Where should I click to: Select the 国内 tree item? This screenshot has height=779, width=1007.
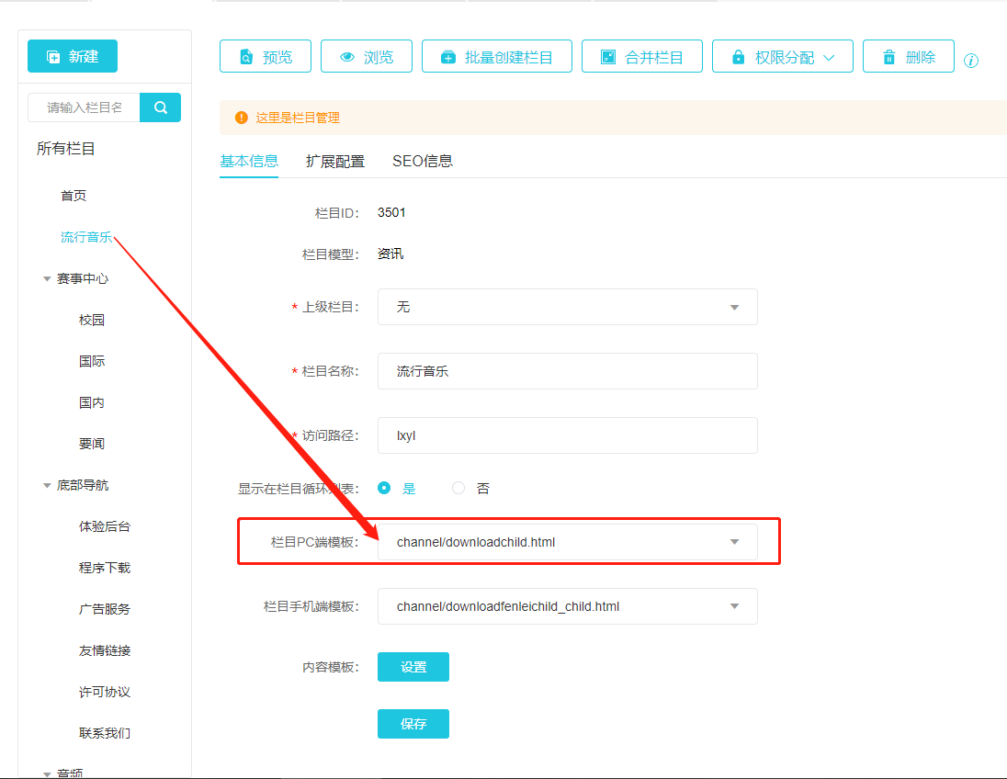point(91,402)
